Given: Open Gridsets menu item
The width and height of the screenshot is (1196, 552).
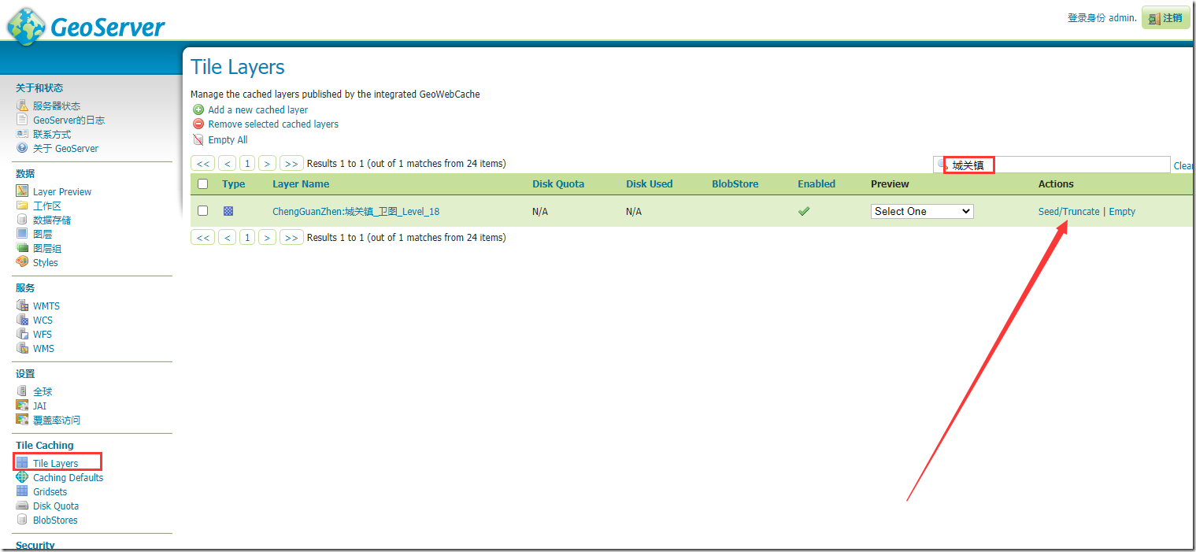Looking at the screenshot, I should [x=50, y=491].
